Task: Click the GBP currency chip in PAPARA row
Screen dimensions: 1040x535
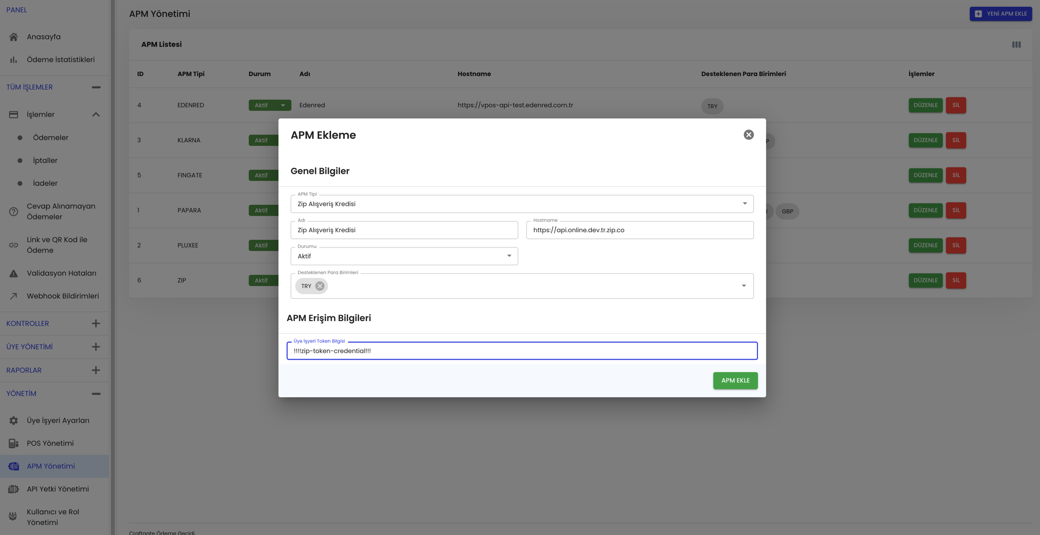Action: click(x=787, y=211)
